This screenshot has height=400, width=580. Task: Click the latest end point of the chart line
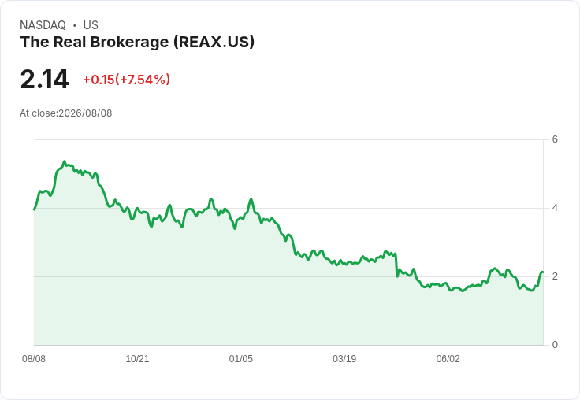point(542,272)
